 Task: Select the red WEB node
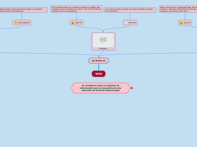point(98,74)
